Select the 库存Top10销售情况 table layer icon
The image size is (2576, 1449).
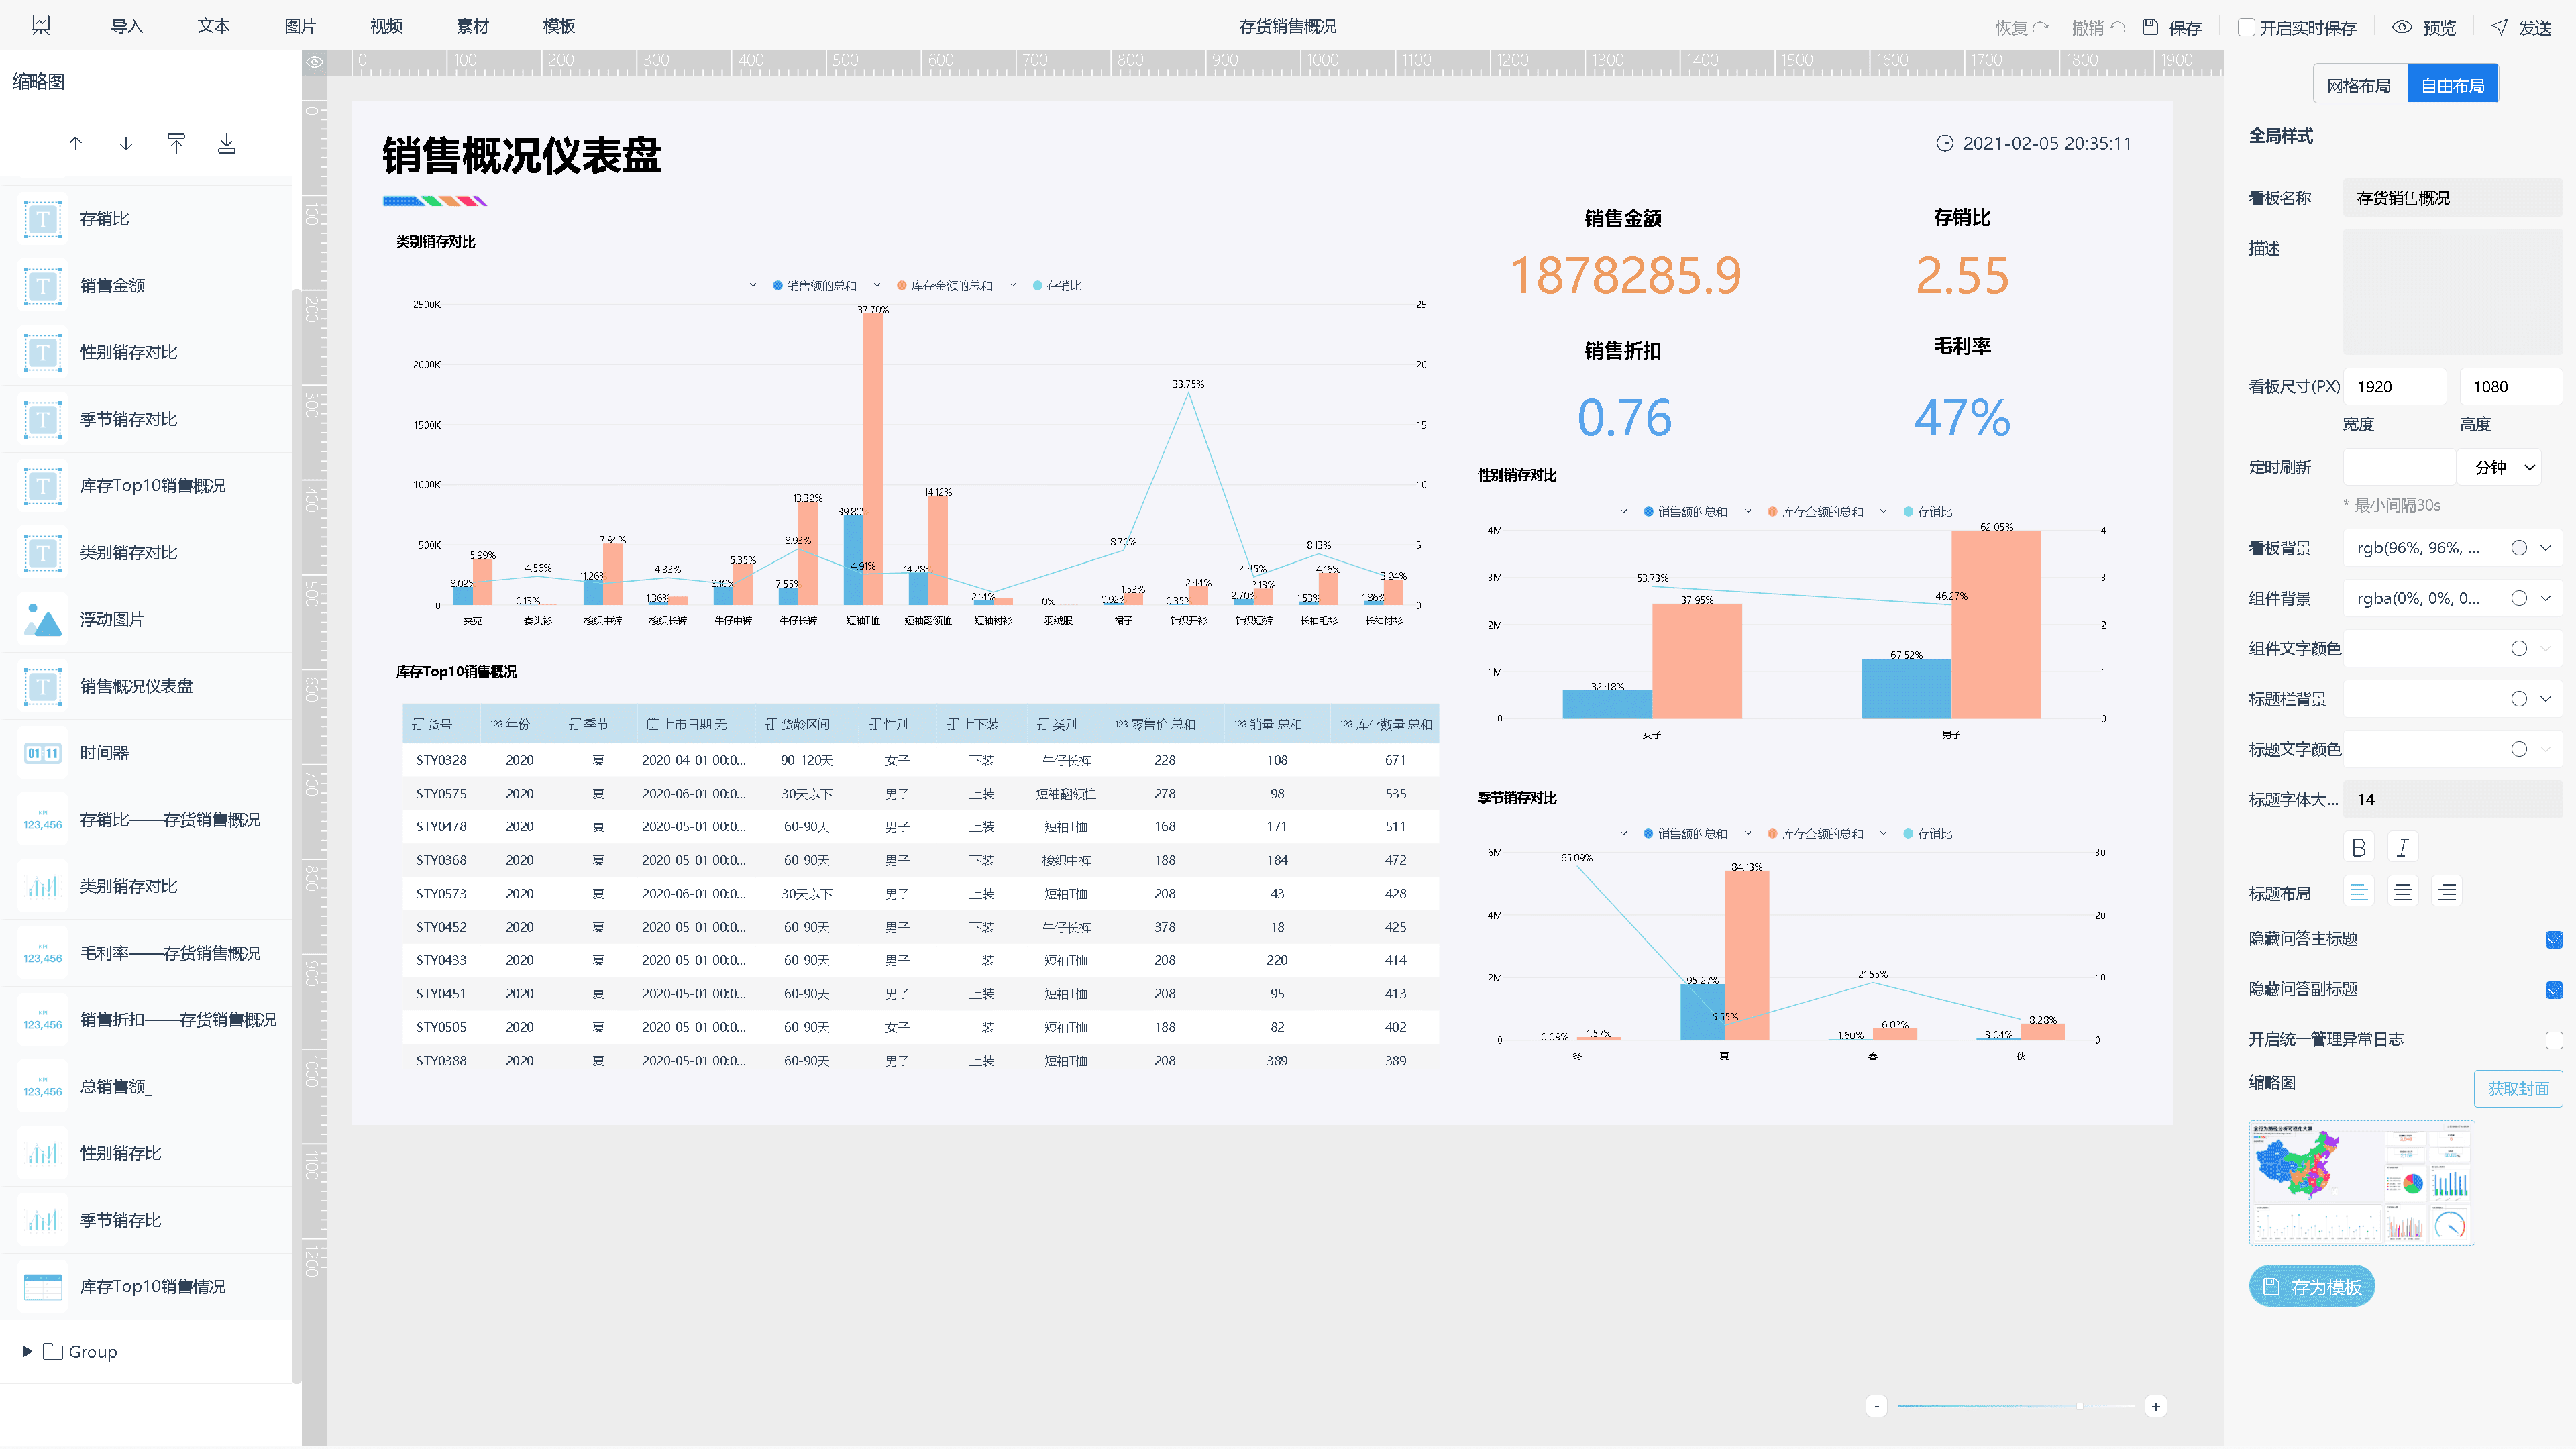pos(43,1287)
